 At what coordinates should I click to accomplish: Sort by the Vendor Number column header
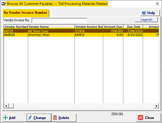(x=16, y=27)
